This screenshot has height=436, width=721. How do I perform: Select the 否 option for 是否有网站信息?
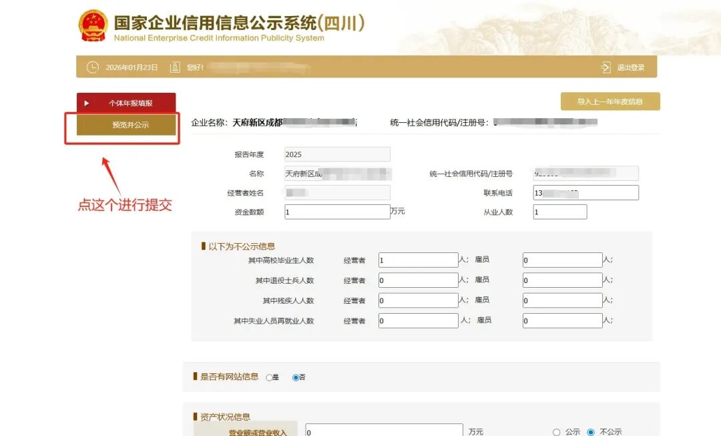pos(295,377)
